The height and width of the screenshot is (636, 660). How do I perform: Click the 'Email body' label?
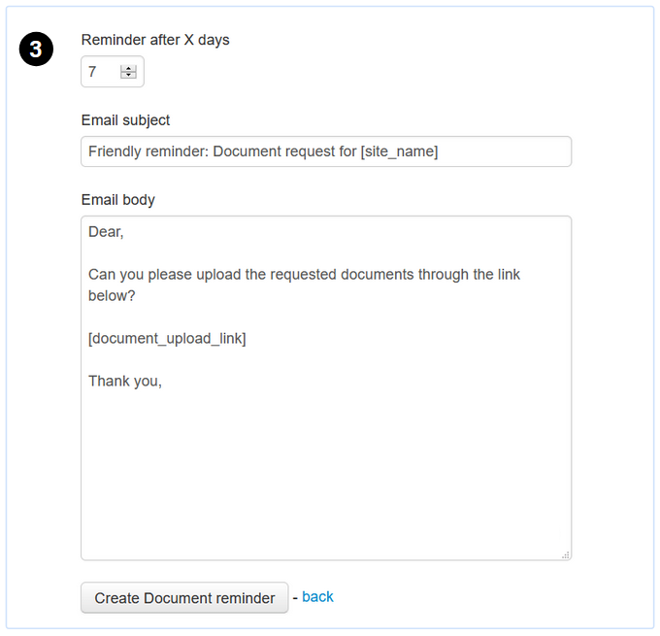coord(117,200)
